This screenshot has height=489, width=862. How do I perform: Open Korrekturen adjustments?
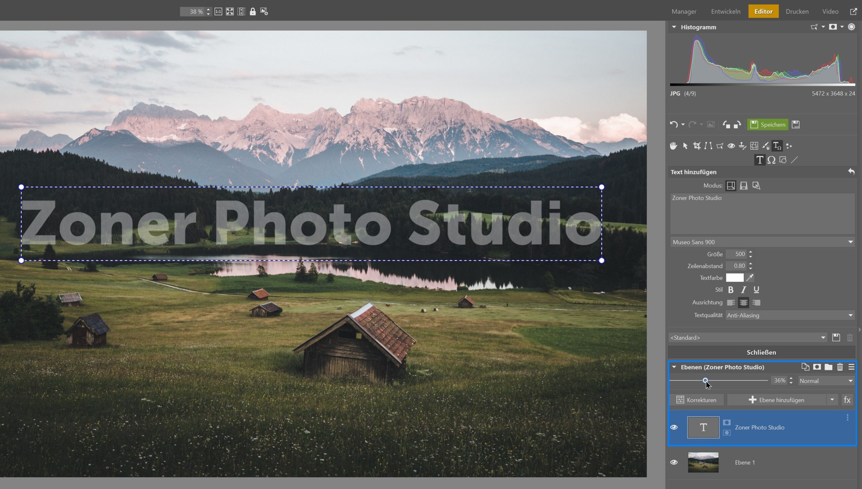tap(696, 400)
